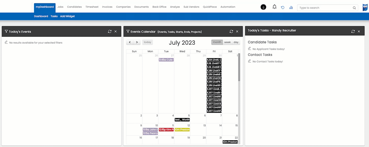369x147 pixels.
Task: Refresh the Today's Tasks widget
Action: (353, 32)
